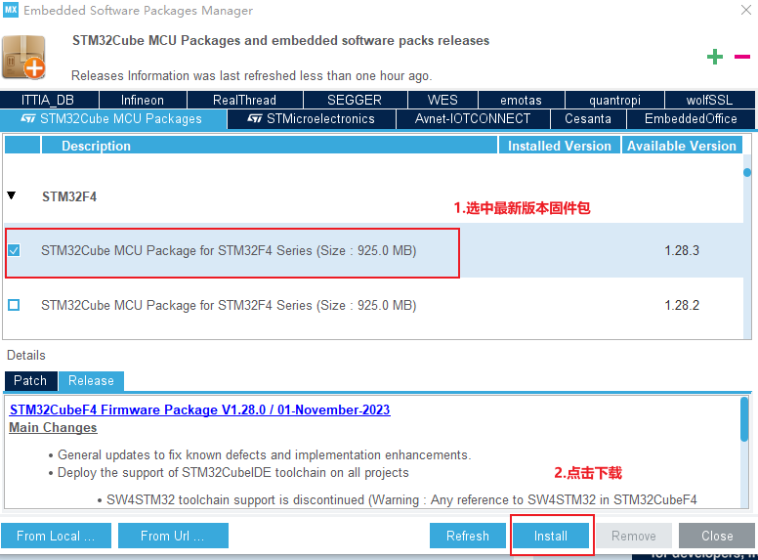Switch to the Avnet-IOTCONNECT tab
Viewport: 758px width, 560px height.
coord(473,119)
